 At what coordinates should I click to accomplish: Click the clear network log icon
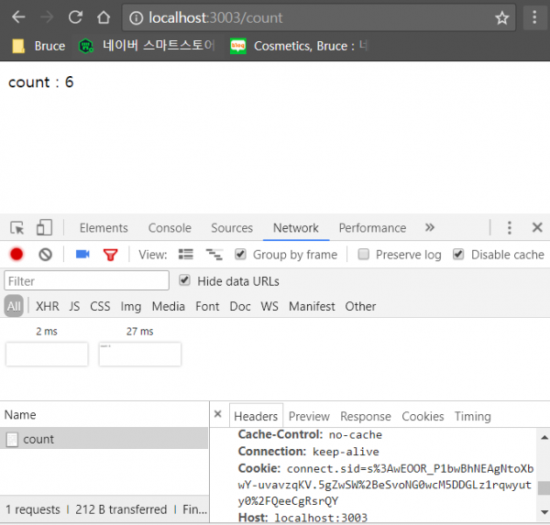45,255
